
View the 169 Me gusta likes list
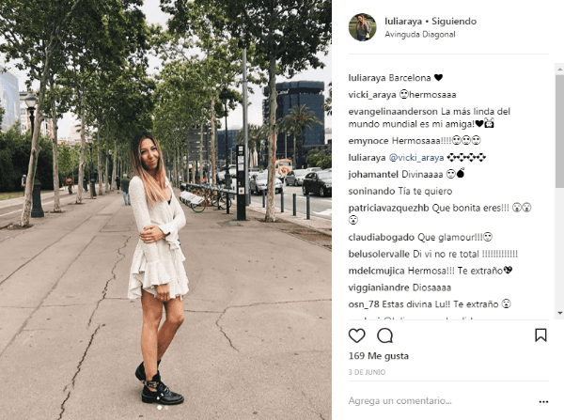tap(379, 356)
